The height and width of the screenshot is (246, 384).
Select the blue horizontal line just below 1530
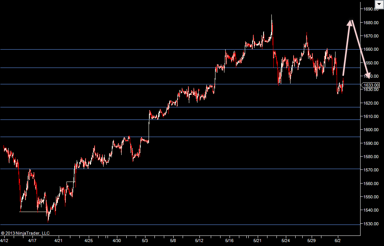point(180,225)
